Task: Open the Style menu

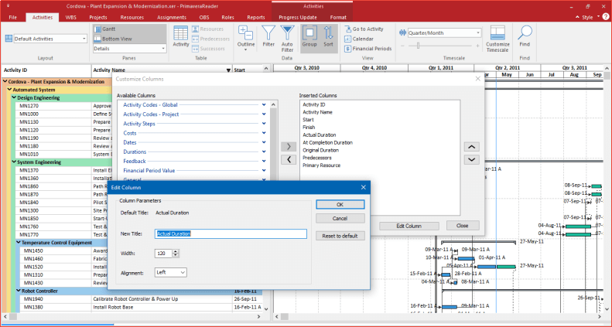Action: coord(587,17)
